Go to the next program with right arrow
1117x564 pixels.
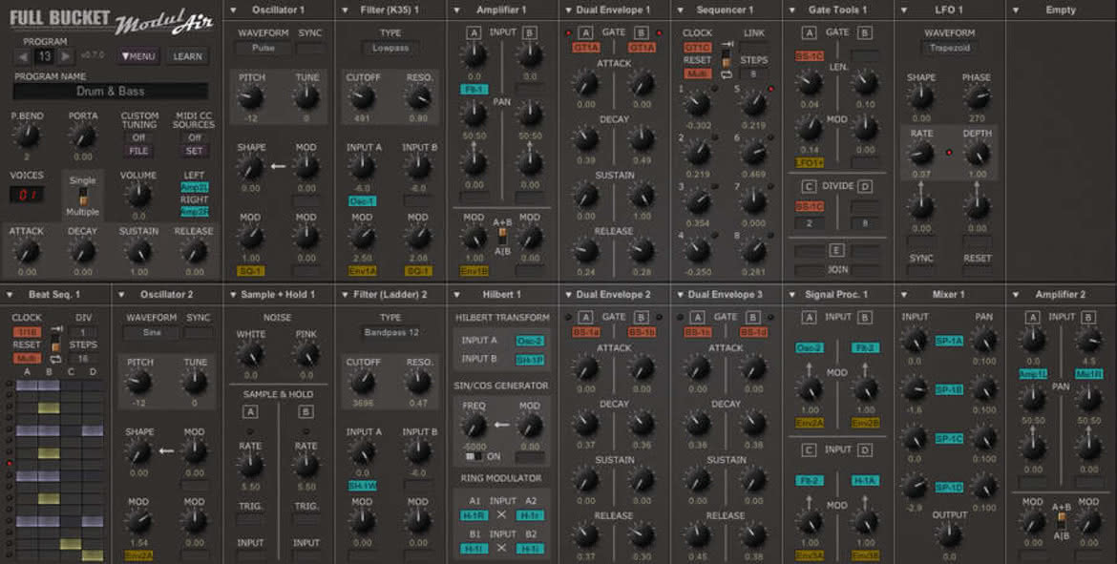click(66, 56)
